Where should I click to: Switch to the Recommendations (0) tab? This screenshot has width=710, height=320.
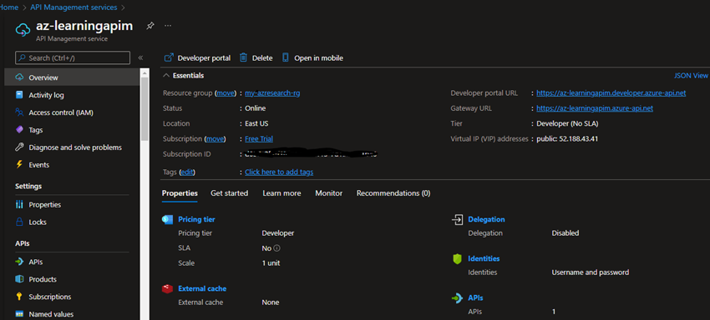coord(393,193)
